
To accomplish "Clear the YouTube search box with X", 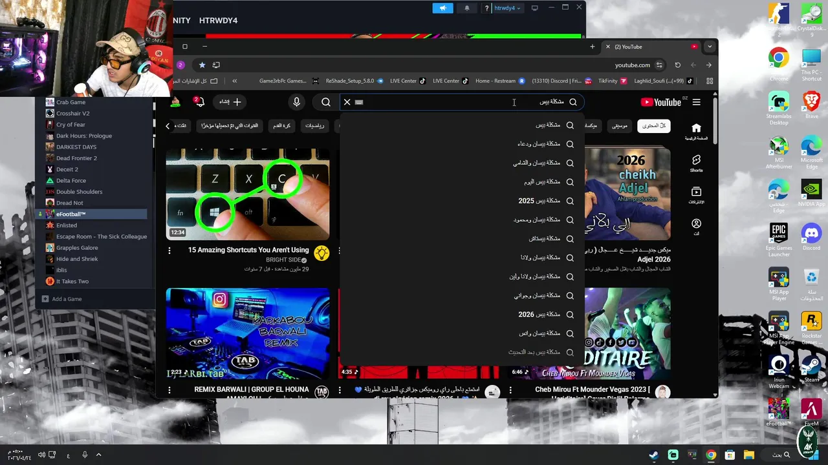I will click(347, 102).
